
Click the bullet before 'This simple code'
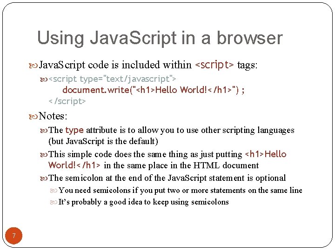click(44, 155)
